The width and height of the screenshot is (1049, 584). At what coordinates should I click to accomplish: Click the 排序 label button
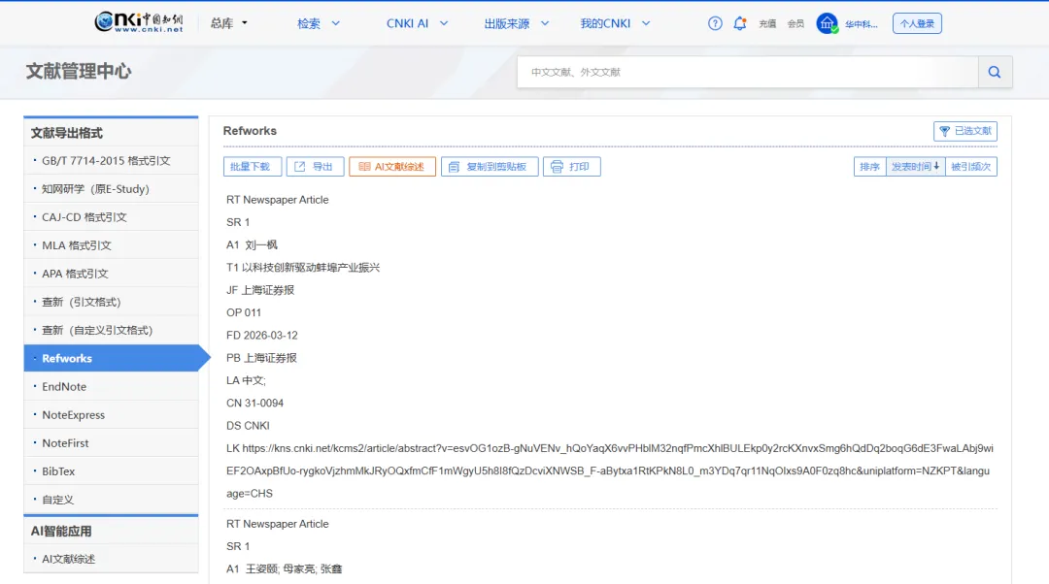869,167
